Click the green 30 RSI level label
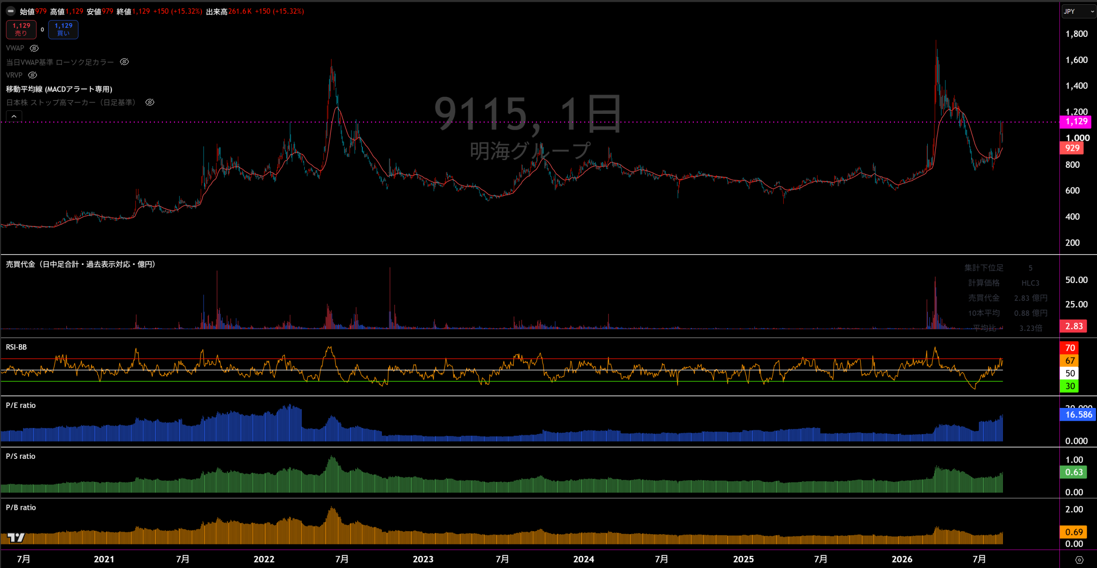The width and height of the screenshot is (1097, 568). click(1070, 386)
